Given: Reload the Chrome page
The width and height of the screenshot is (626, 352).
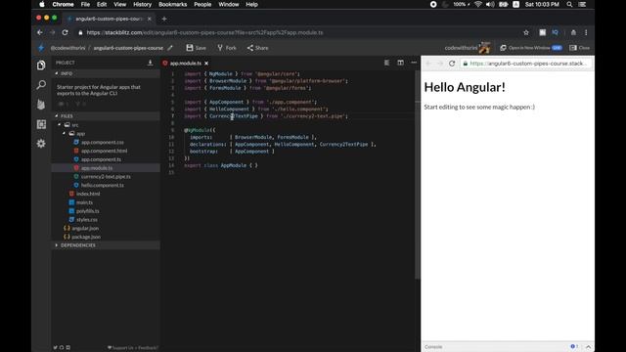Looking at the screenshot, I should point(66,32).
